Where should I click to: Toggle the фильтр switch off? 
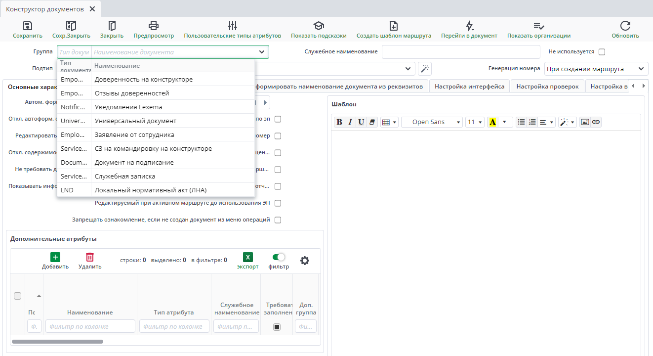pyautogui.click(x=279, y=257)
